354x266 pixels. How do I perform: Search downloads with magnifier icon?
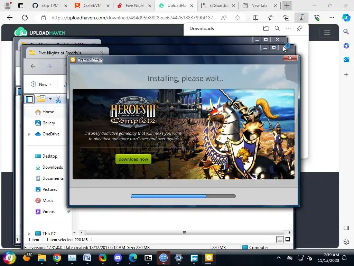(277, 28)
